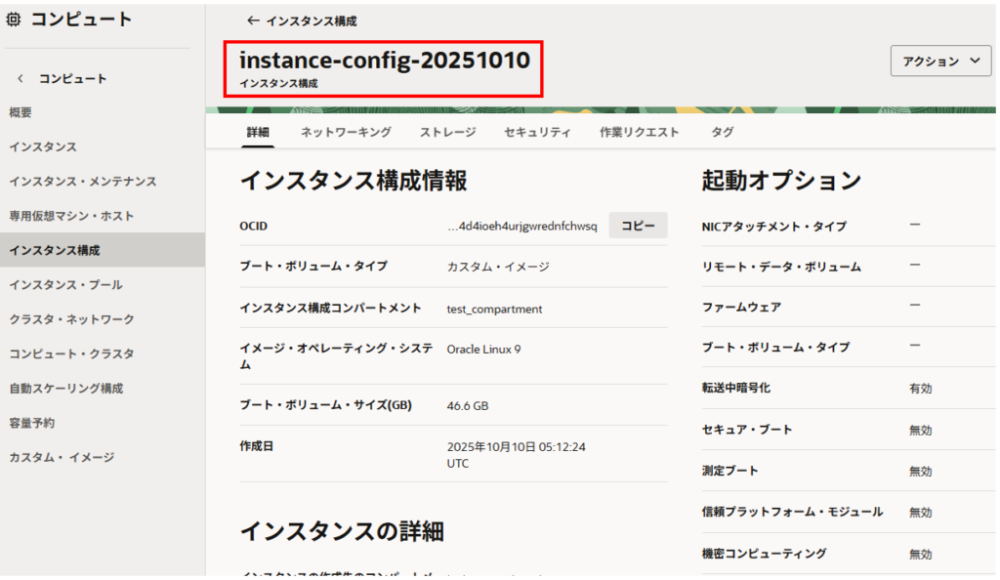Go to クラスタ・ネットワーク

click(x=71, y=319)
